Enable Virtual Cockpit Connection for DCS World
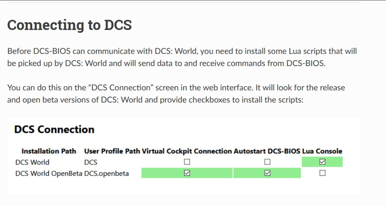Viewport: 386px width, 206px height. click(187, 162)
